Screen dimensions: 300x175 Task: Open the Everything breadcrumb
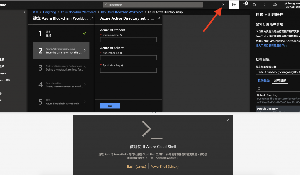[50, 12]
